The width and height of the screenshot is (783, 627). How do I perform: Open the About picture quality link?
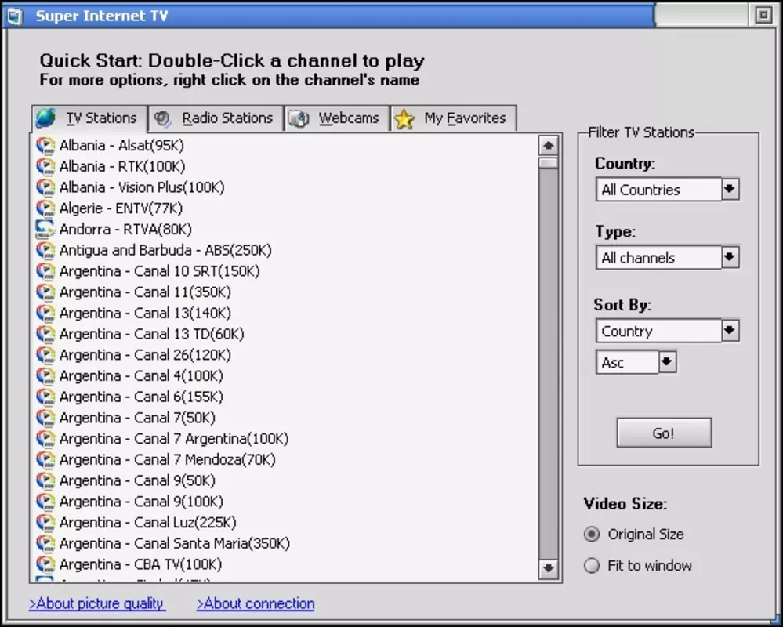point(97,603)
